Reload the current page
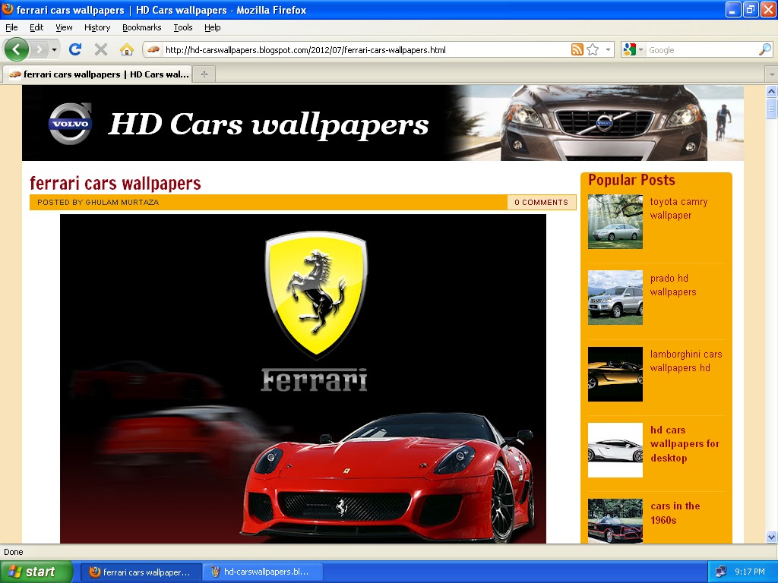Image resolution: width=778 pixels, height=583 pixels. 75,49
